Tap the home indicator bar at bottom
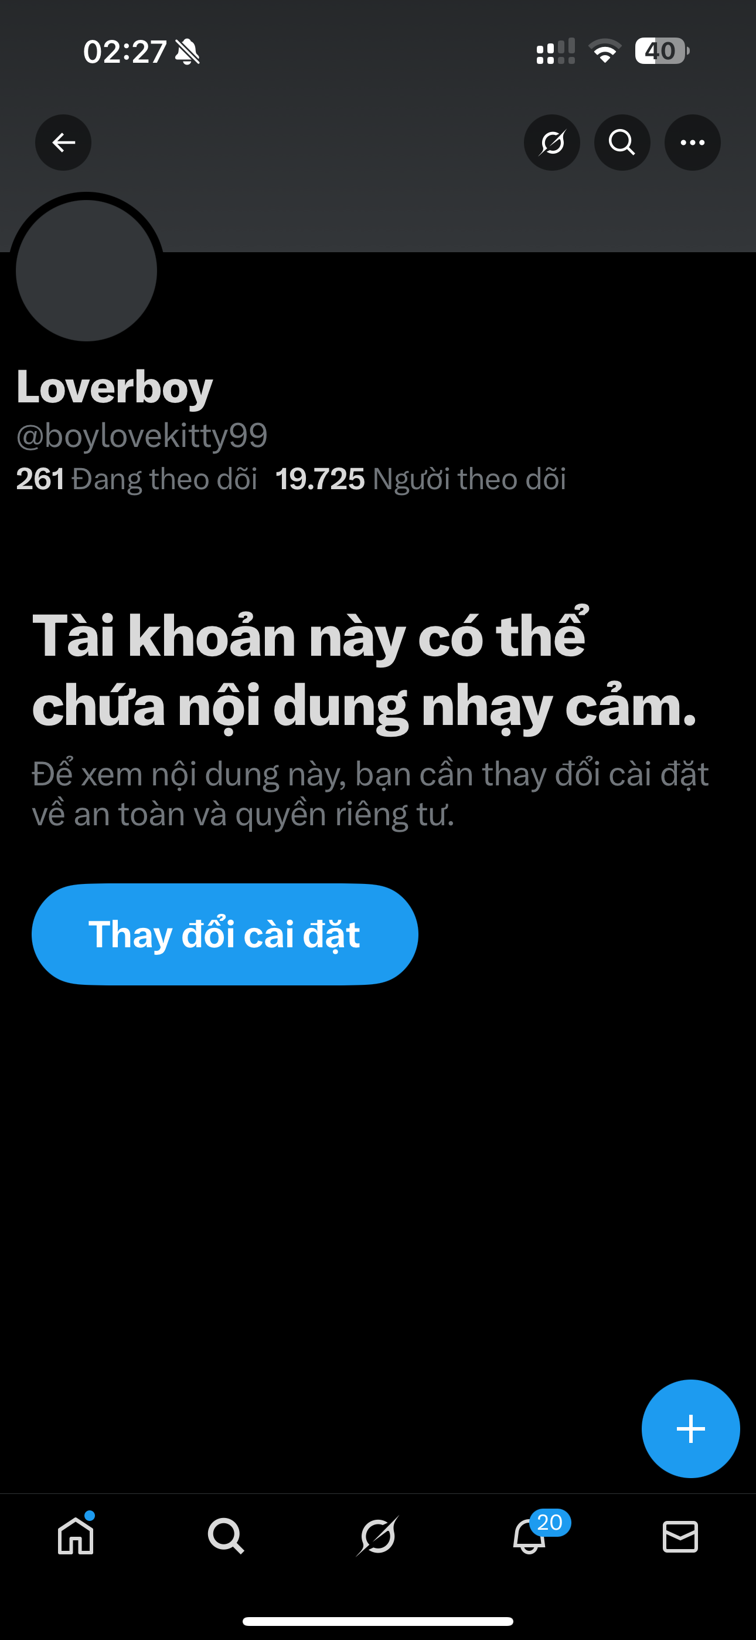 pos(378,1621)
